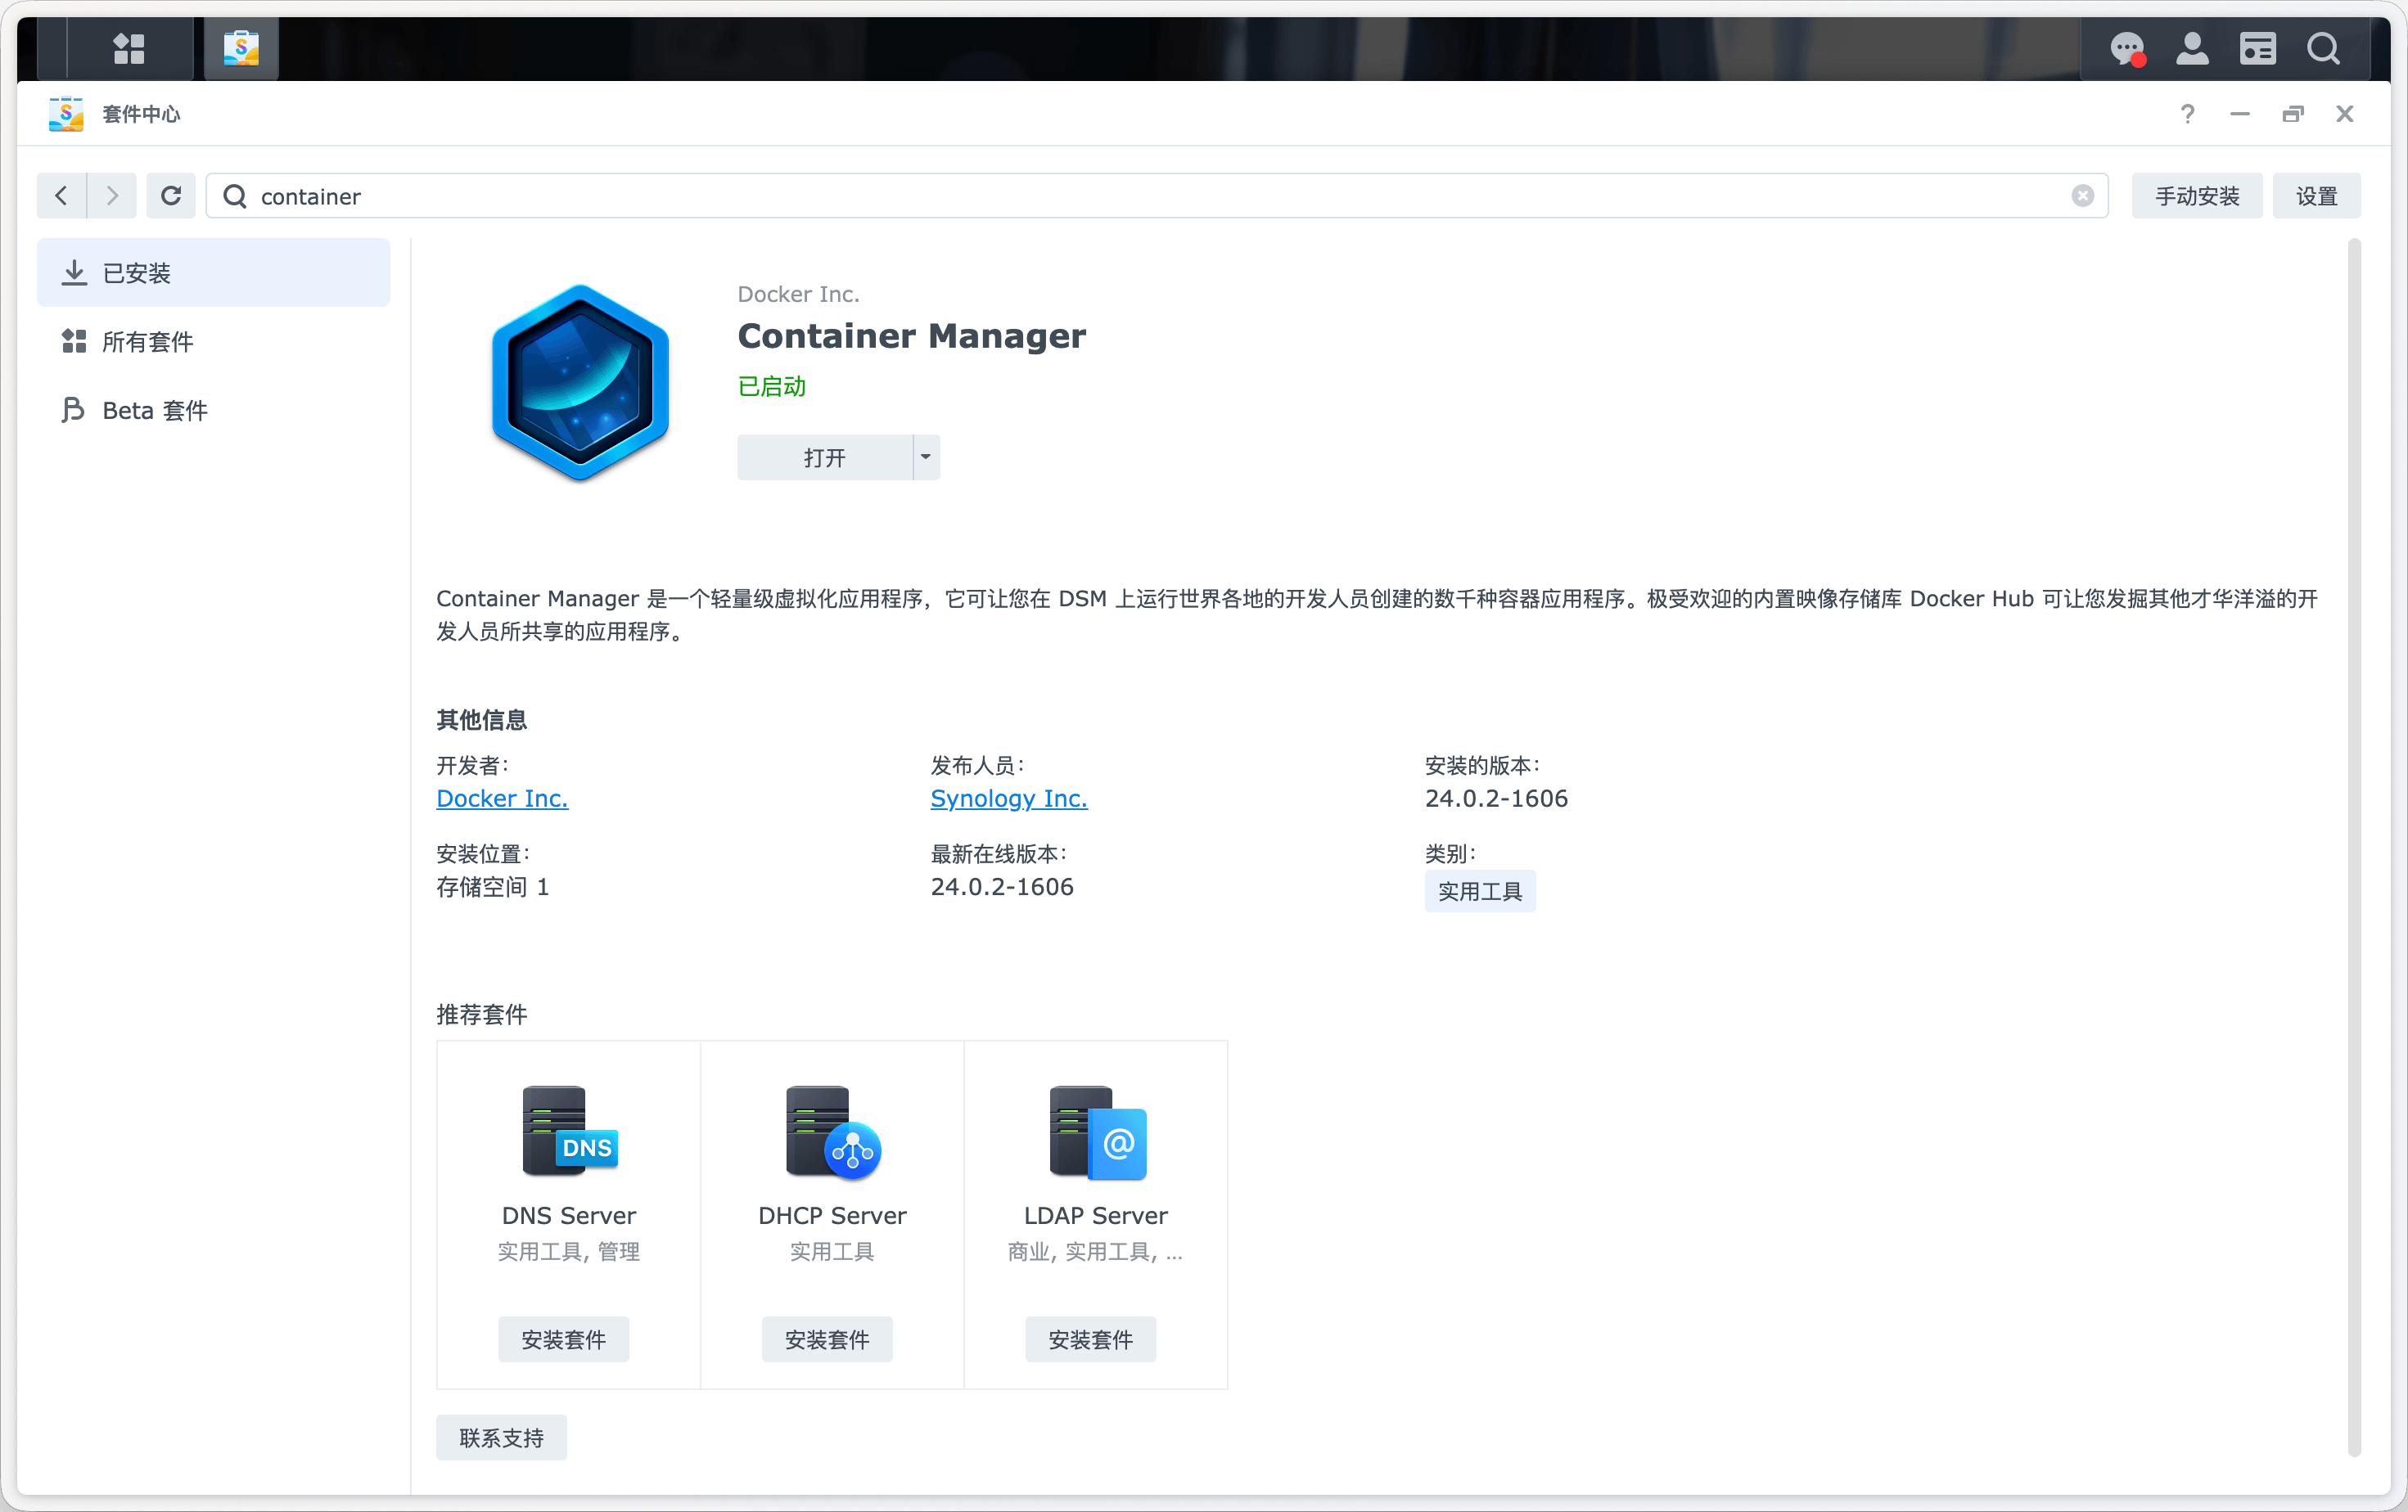The height and width of the screenshot is (1512, 2408).
Task: Click the Container Manager title text
Action: tap(911, 335)
